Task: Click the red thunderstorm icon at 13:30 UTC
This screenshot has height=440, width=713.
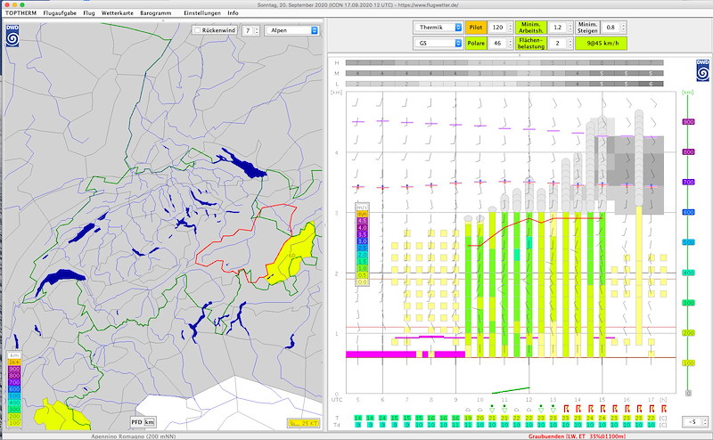Action: pos(566,409)
